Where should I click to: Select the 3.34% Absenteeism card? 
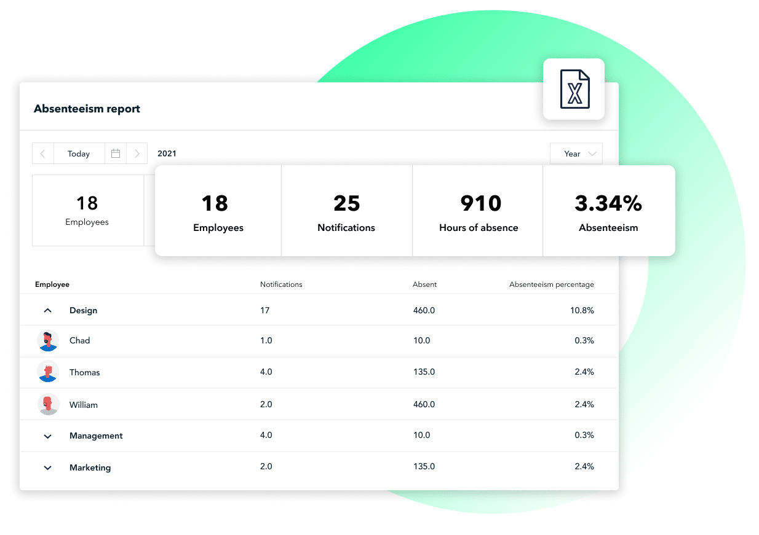point(608,211)
